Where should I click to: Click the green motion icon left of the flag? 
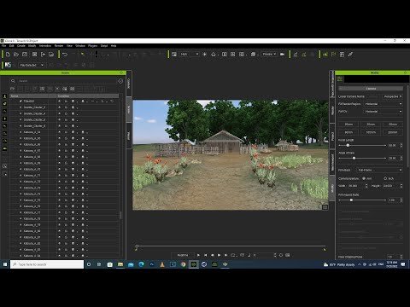pos(325,54)
